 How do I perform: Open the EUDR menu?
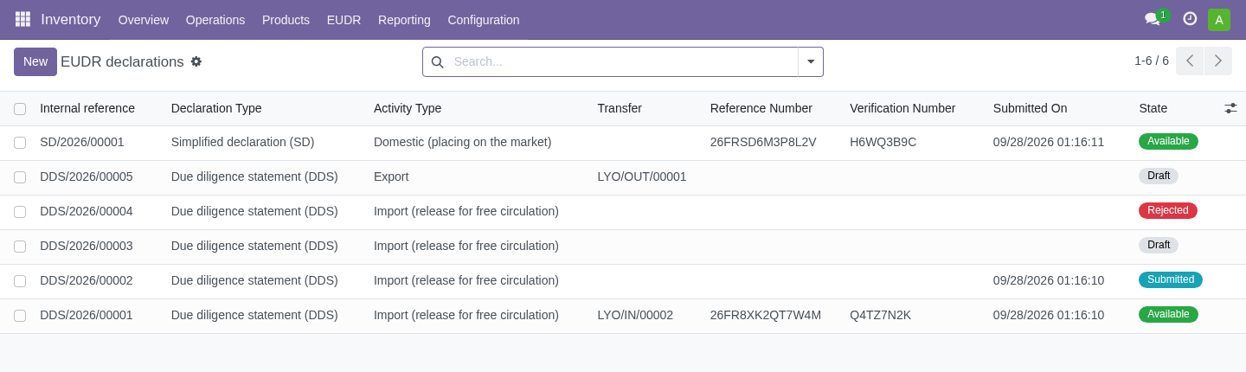[x=344, y=20]
